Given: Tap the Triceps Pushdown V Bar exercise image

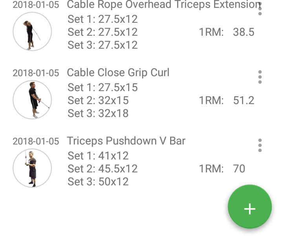Looking at the screenshot, I should [32, 168].
